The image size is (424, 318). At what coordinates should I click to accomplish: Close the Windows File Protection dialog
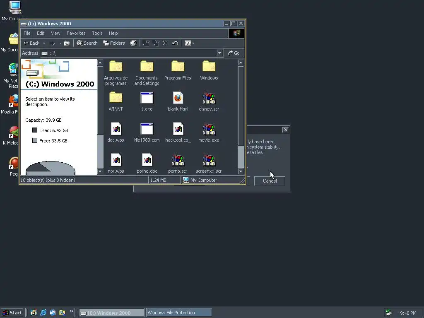click(x=286, y=130)
